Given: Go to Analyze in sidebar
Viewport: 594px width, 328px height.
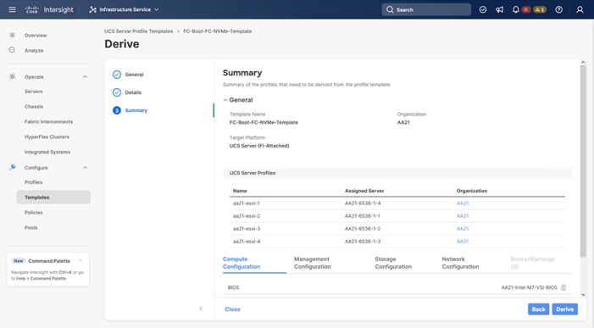Looking at the screenshot, I should (x=34, y=50).
